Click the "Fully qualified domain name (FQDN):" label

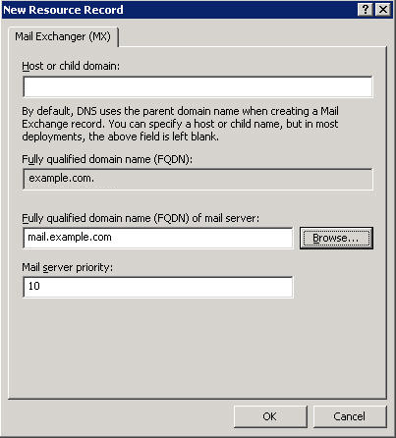coord(107,159)
